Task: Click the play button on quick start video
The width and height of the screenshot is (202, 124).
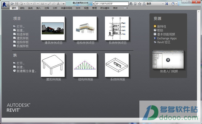Action: (168, 60)
